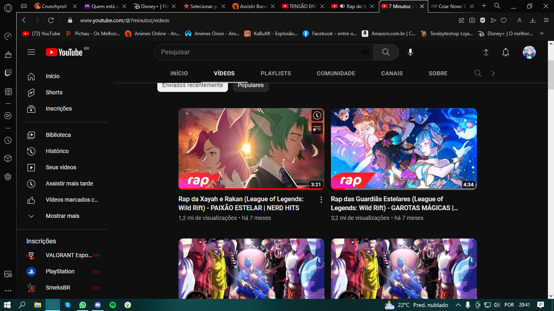554x311 pixels.
Task: Switch to channel PLAYLISTS tab
Action: point(276,73)
